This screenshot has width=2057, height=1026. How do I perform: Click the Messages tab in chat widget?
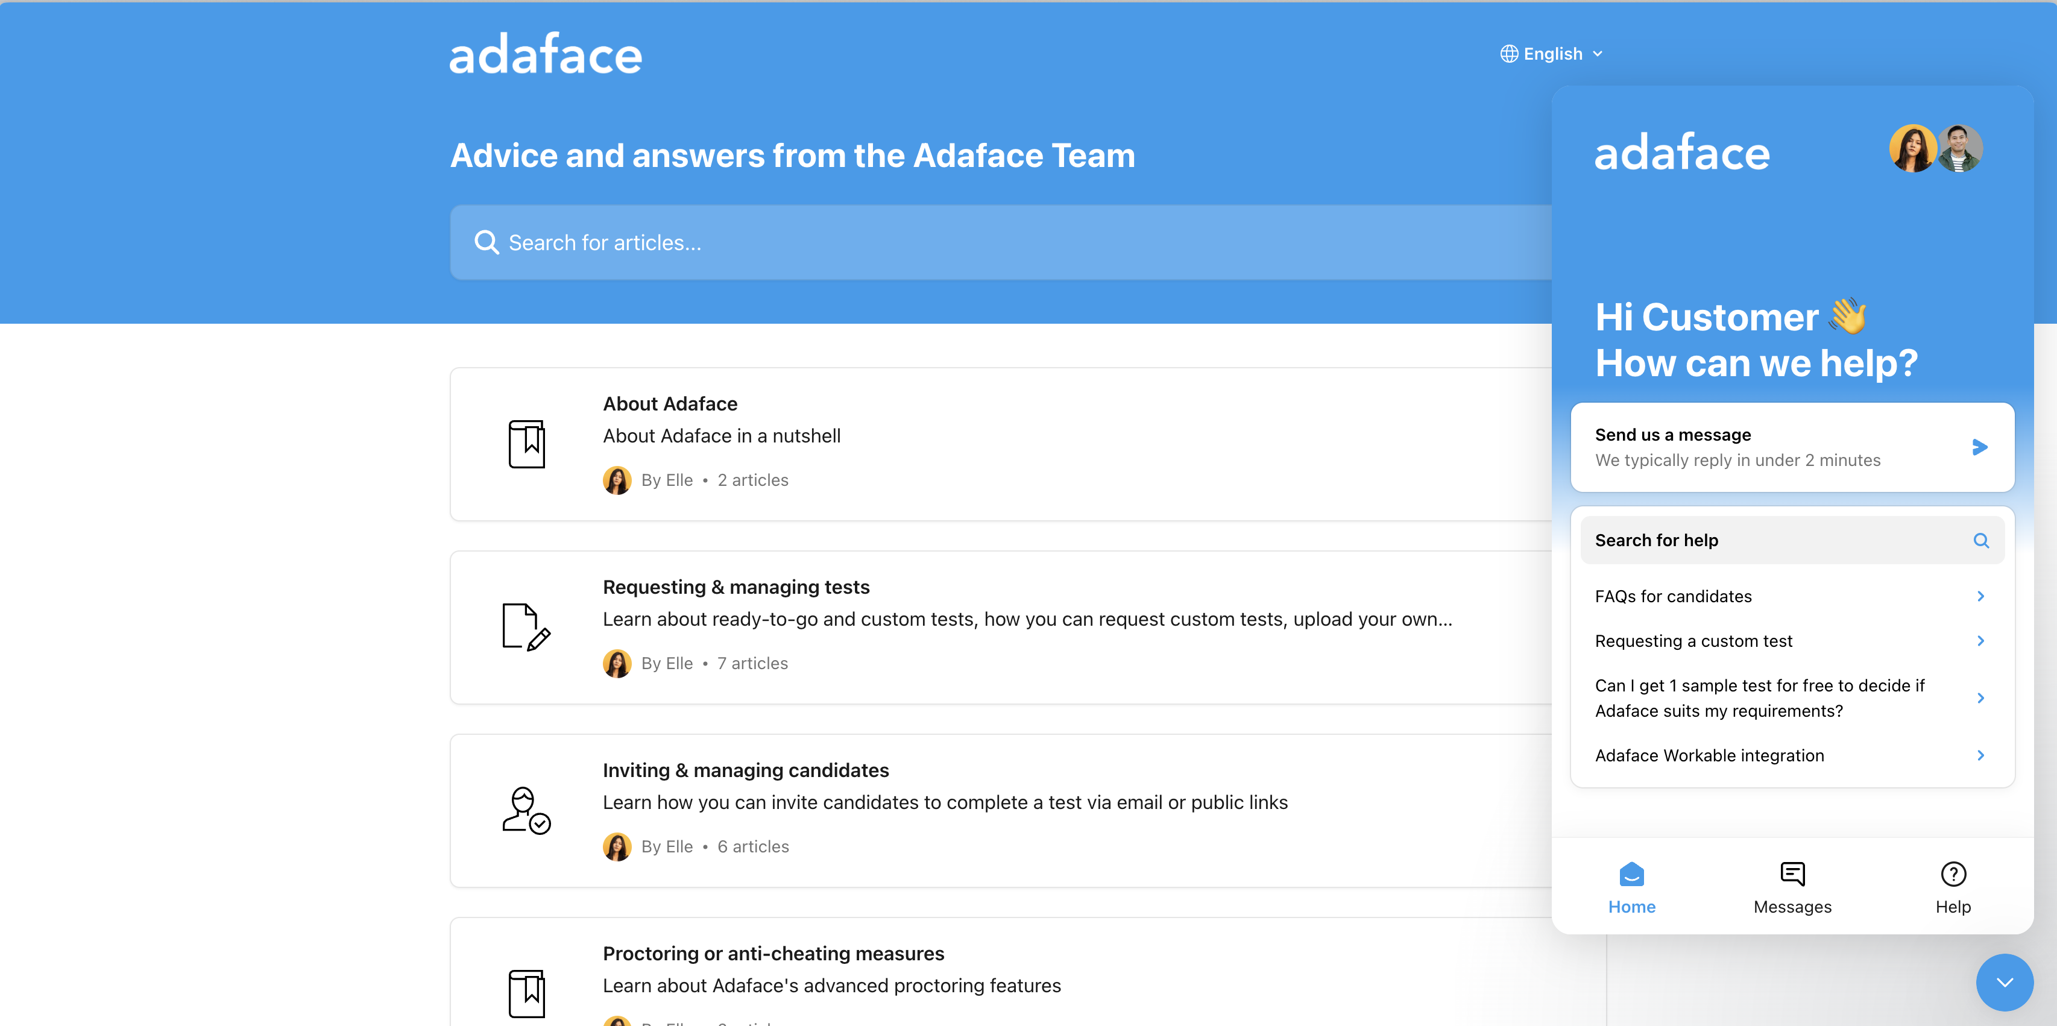[x=1792, y=886]
